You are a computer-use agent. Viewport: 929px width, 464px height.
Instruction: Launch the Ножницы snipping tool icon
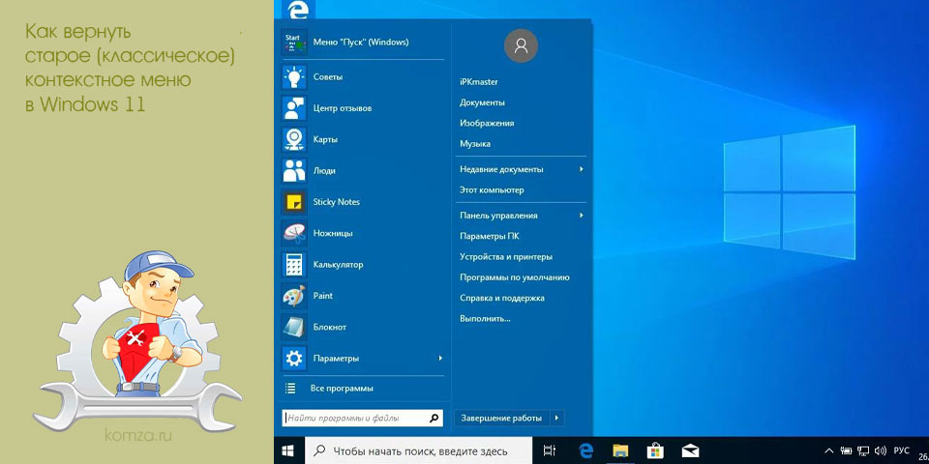tap(294, 233)
